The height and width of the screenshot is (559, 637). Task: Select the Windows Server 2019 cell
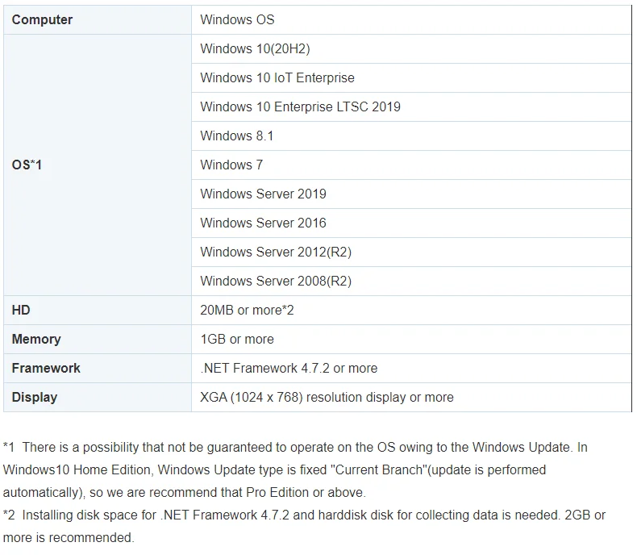click(x=263, y=194)
